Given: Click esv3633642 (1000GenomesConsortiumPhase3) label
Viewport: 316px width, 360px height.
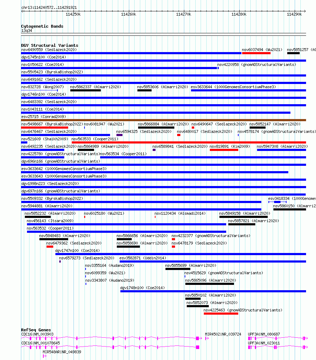Looking at the screenshot, I should pyautogui.click(x=64, y=169).
